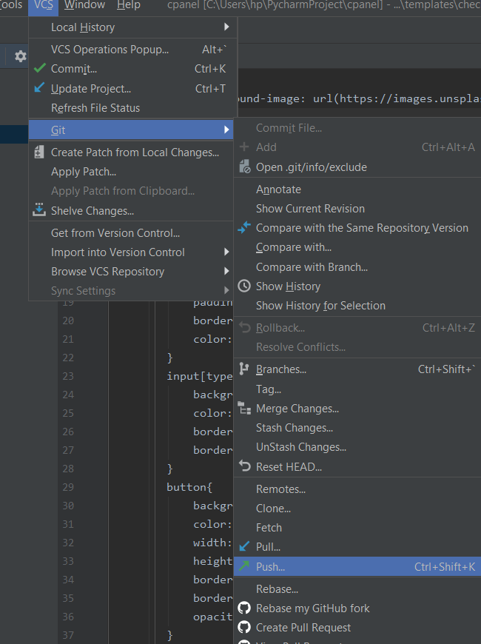Click the Show History clock icon
The width and height of the screenshot is (481, 644).
coord(244,286)
